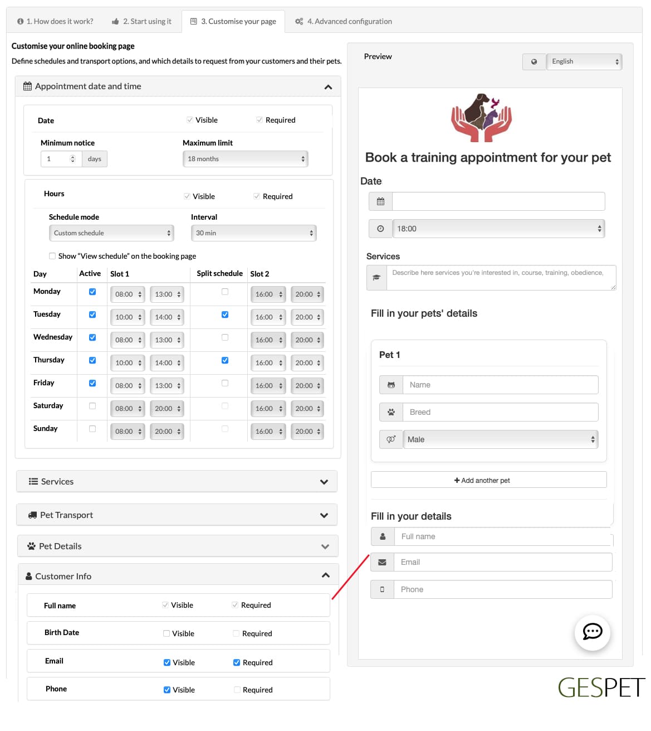Viewport: 651px width, 731px height.
Task: Expand the Pet Transport section
Action: point(324,515)
